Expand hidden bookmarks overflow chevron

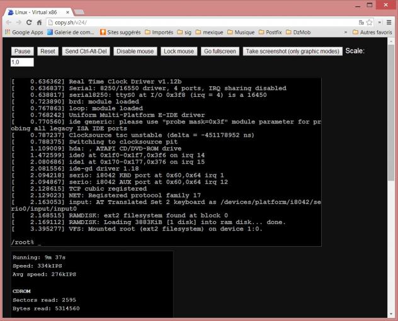click(346, 32)
